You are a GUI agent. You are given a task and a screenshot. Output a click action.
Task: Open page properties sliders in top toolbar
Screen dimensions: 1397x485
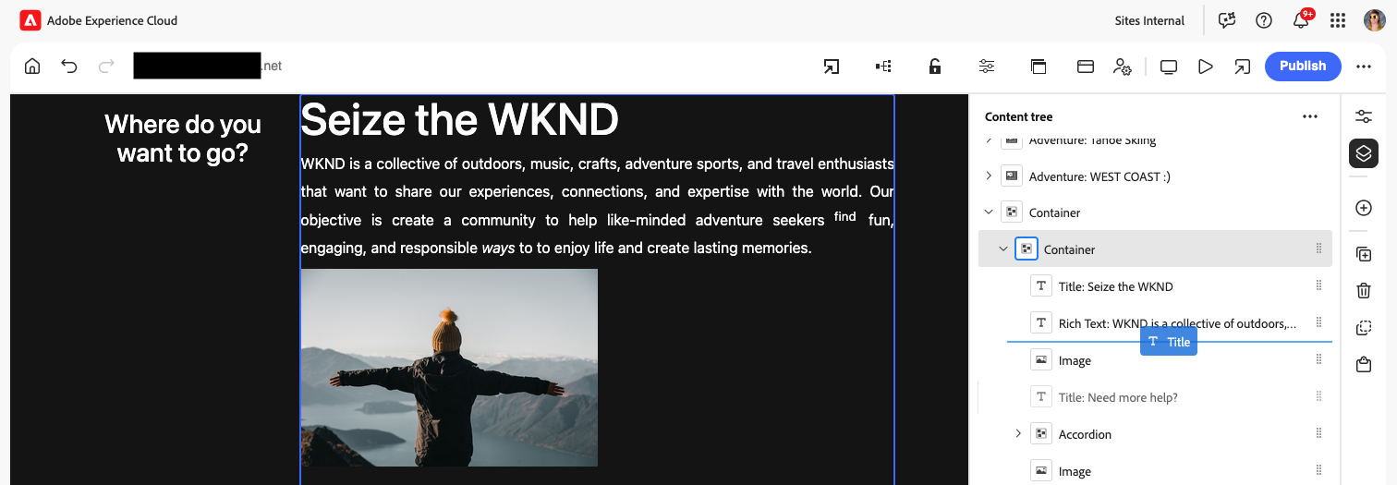point(987,67)
